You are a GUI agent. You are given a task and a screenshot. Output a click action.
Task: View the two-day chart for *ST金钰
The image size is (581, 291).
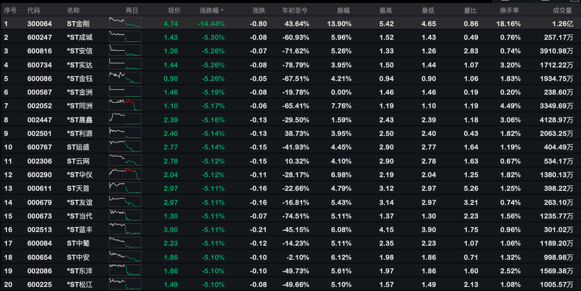125,78
